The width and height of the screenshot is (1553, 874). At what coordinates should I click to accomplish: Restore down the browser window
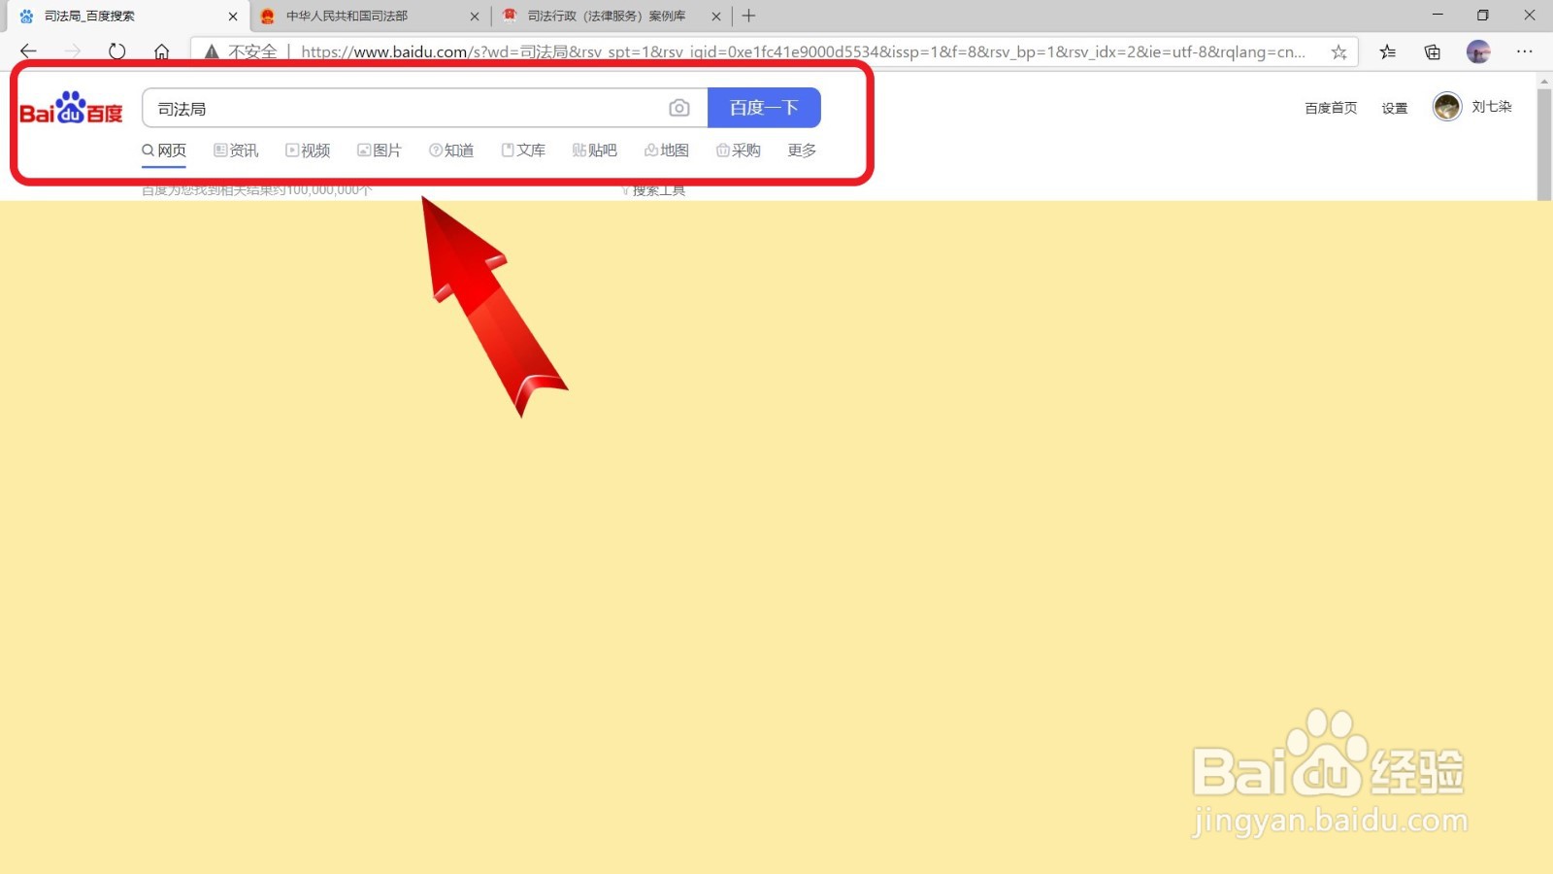(x=1483, y=16)
